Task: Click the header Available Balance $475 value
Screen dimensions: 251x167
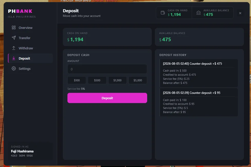Action: coord(208,15)
